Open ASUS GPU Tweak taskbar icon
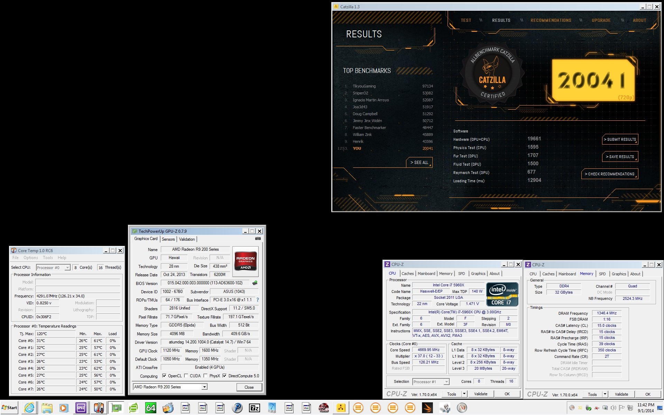Image resolution: width=664 pixels, height=415 pixels. tap(324, 408)
